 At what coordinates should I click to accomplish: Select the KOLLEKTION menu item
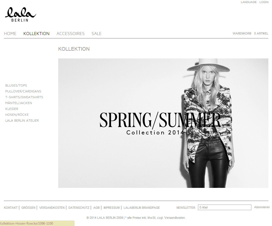[36, 33]
